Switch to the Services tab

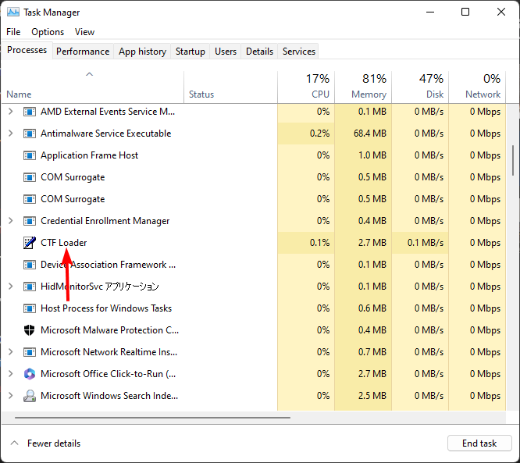point(298,52)
